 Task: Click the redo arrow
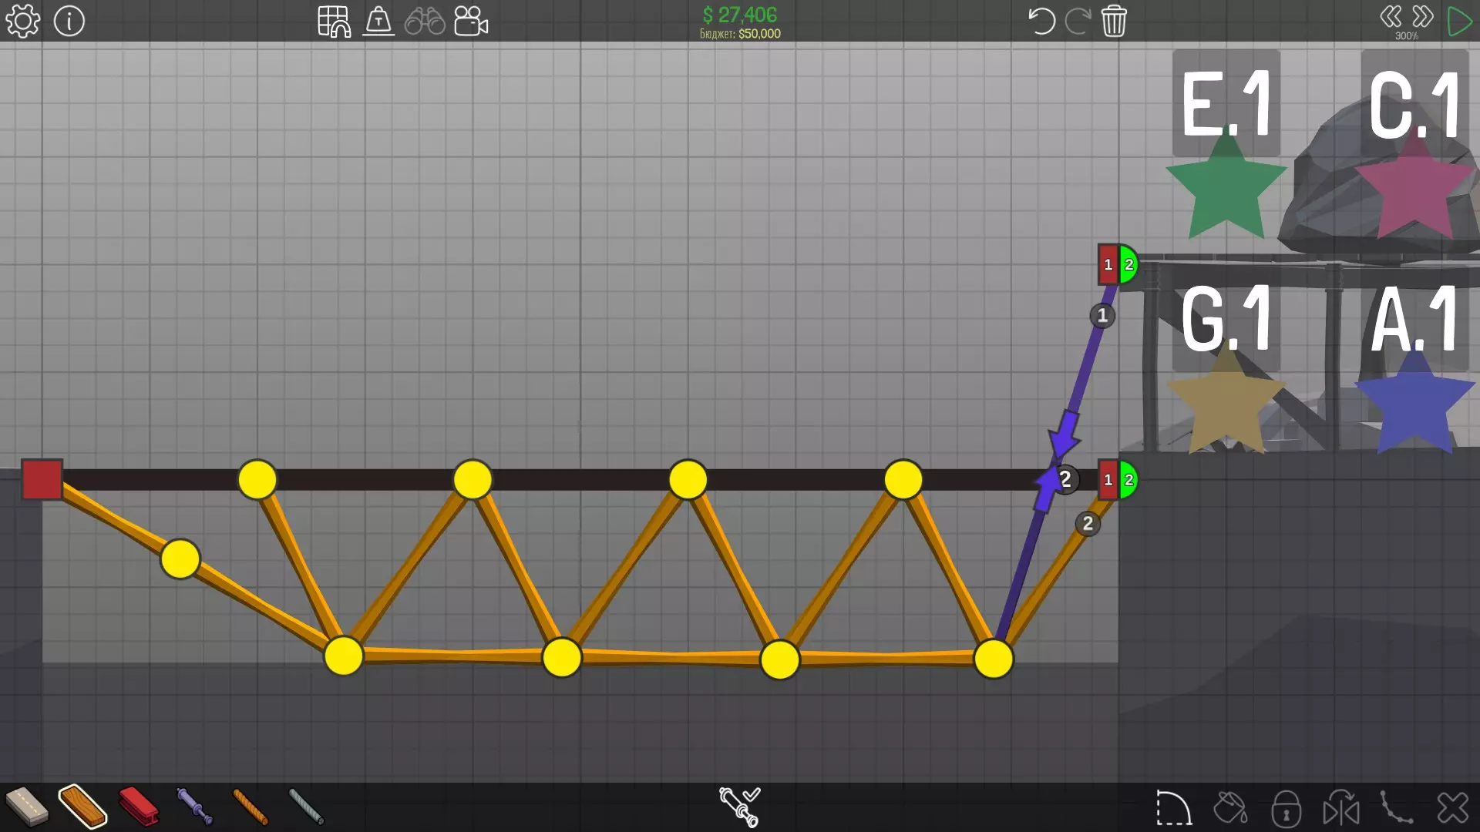point(1077,21)
